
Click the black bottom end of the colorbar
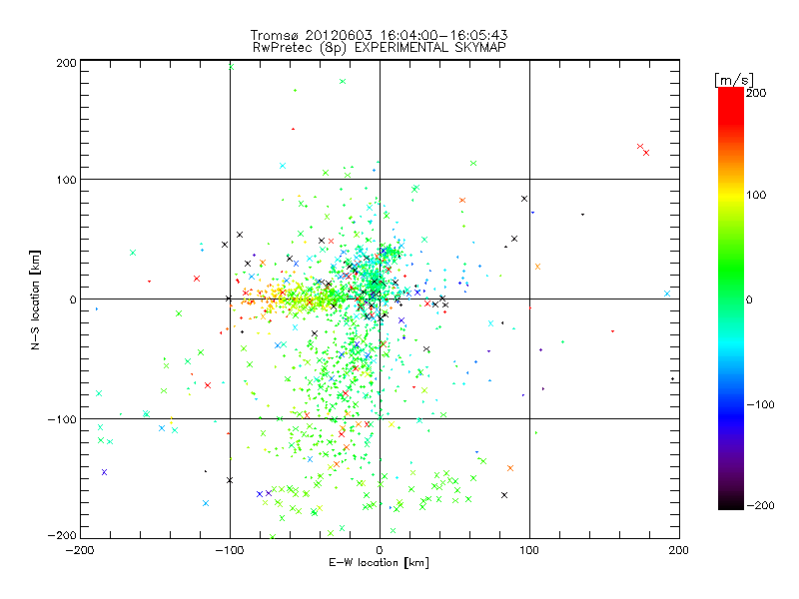point(731,502)
